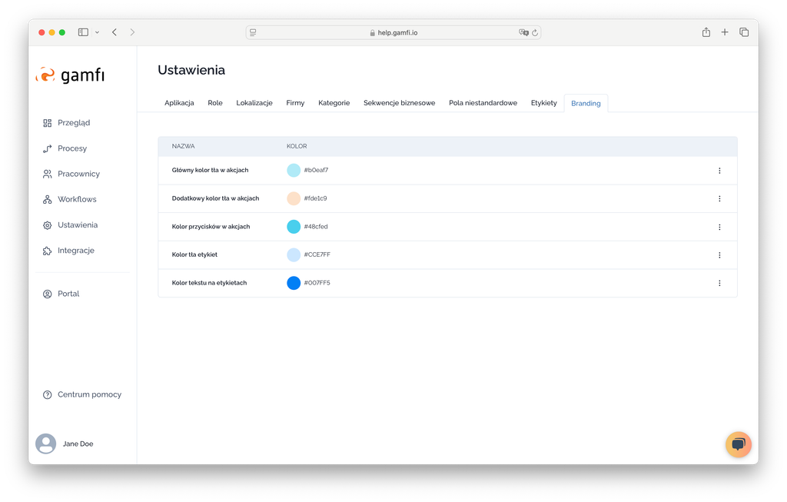Open options menu for Główny kolor tła row
Viewport: 787px width, 502px height.
(719, 171)
